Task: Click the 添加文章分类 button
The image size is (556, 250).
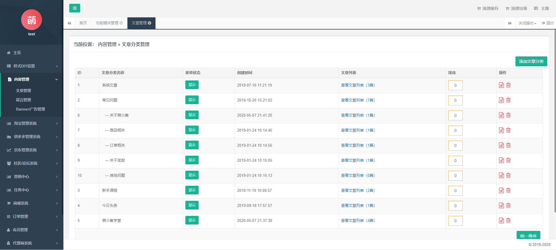Action: pyautogui.click(x=531, y=61)
